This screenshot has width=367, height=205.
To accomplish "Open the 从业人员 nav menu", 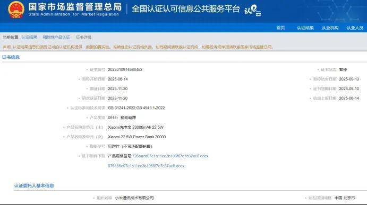I will [355, 28].
